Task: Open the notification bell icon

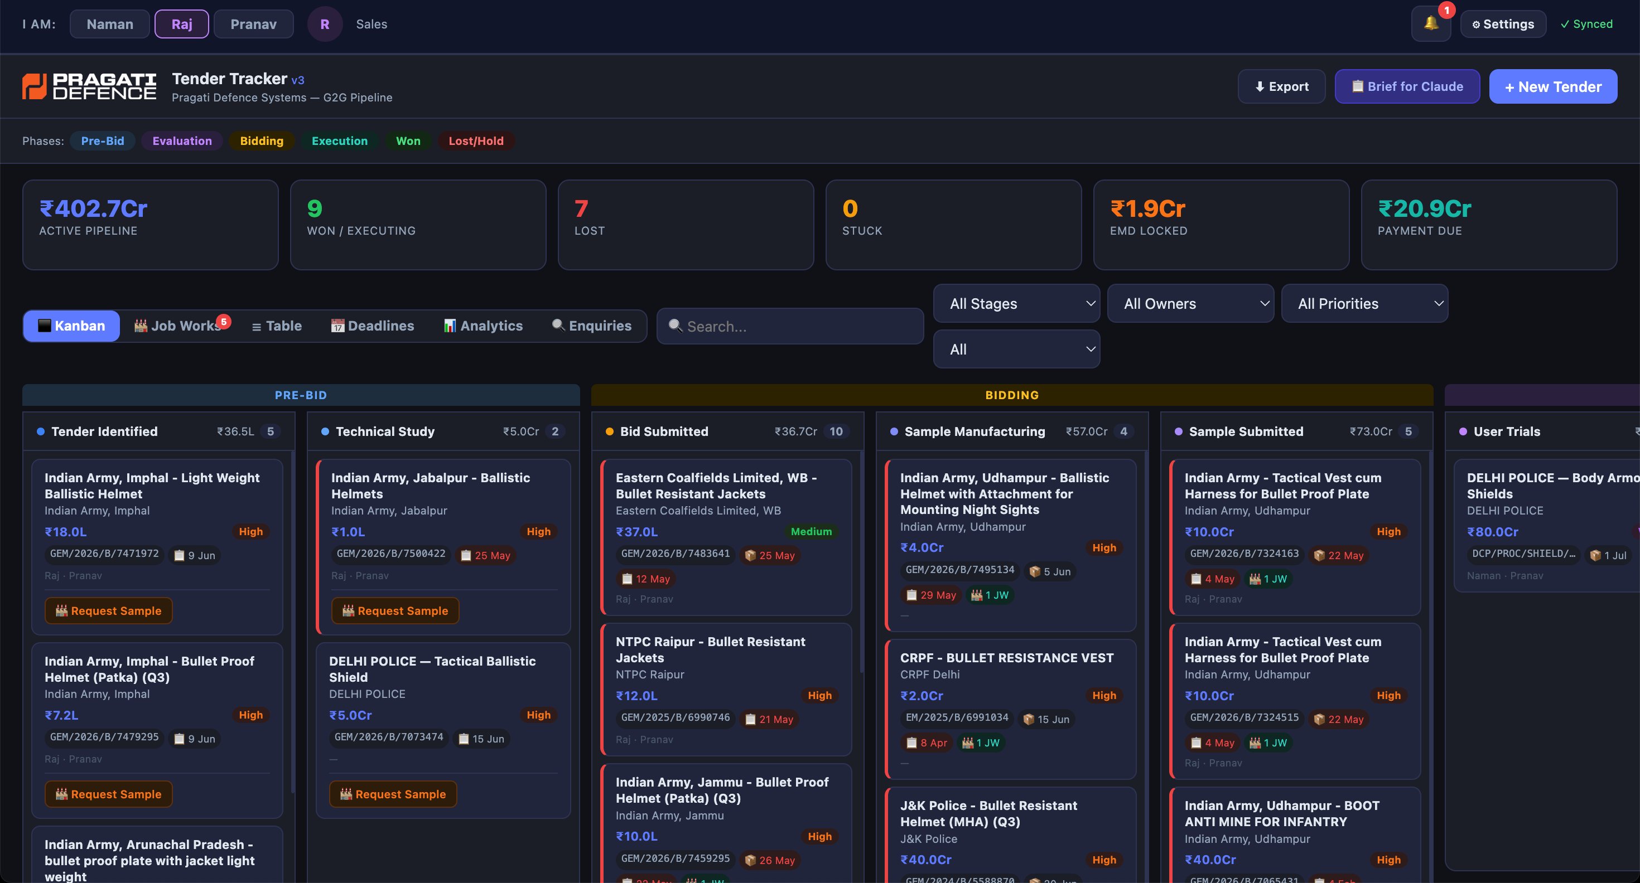Action: point(1431,24)
